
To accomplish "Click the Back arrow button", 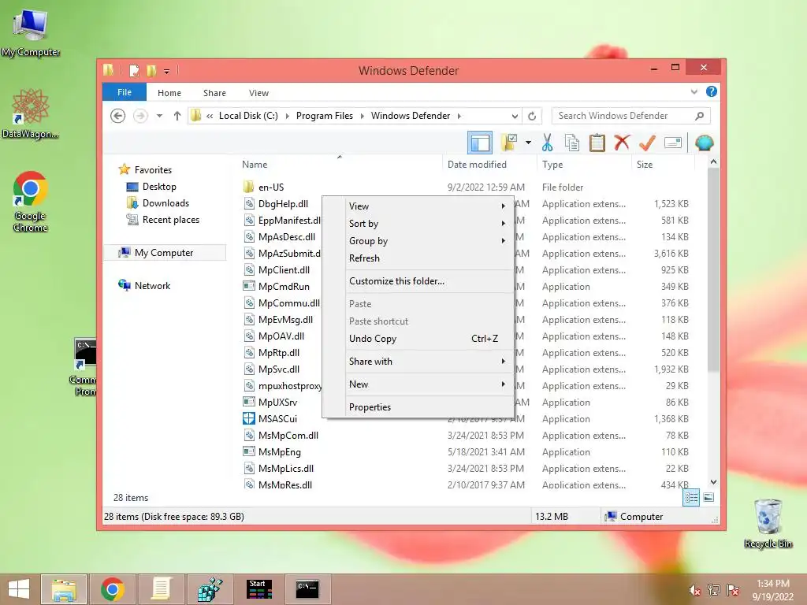I will [118, 116].
